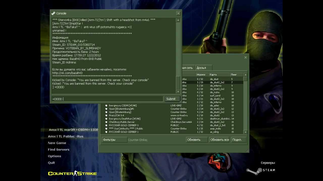This screenshot has height=181, width=323.
Task: Click the de_dust map row with ping 5
Action: (212, 79)
